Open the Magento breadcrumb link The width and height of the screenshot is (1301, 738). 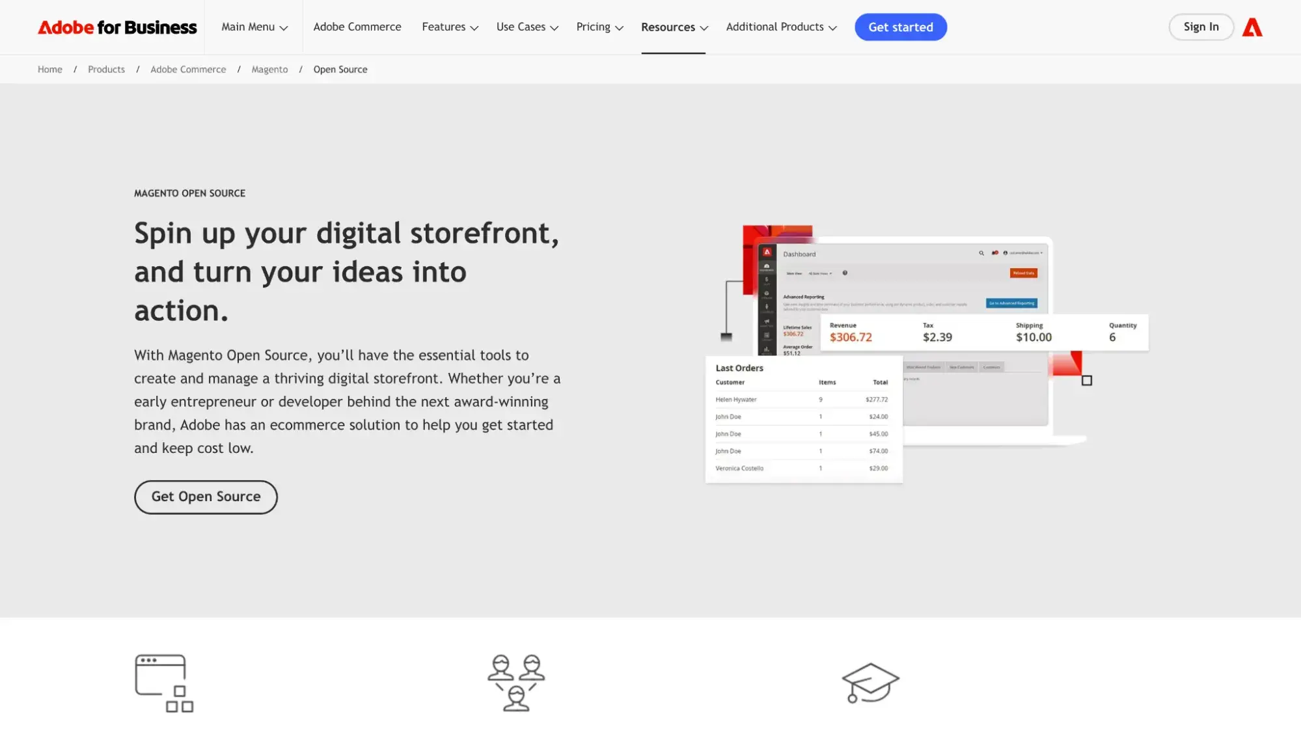pyautogui.click(x=269, y=69)
